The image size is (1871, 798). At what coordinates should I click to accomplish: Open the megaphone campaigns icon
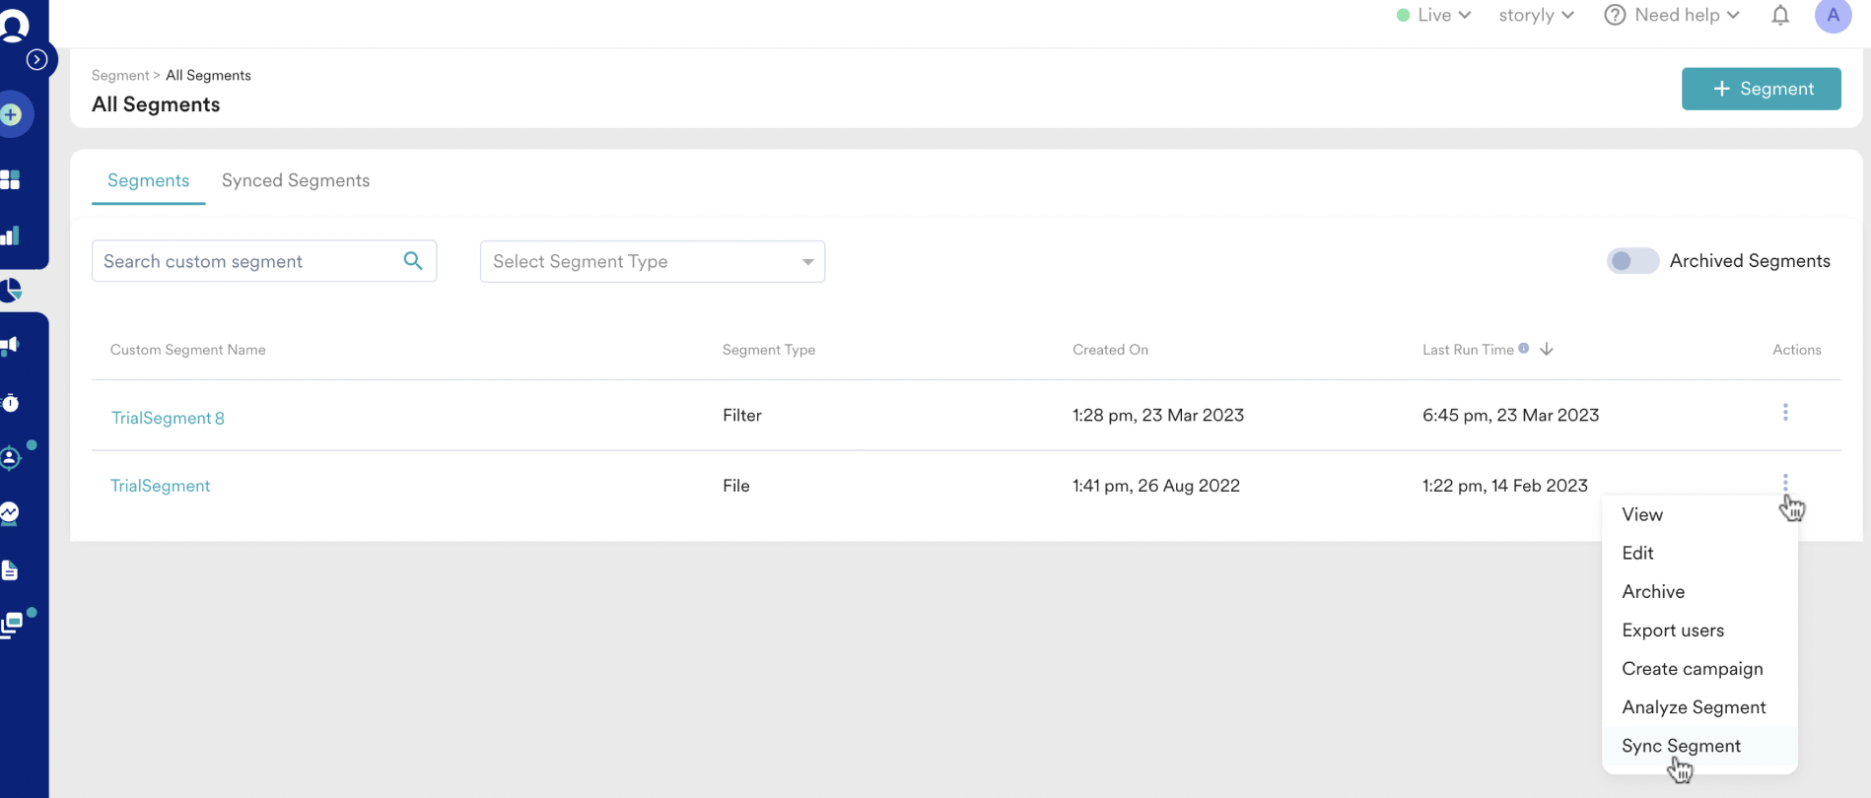tap(11, 345)
